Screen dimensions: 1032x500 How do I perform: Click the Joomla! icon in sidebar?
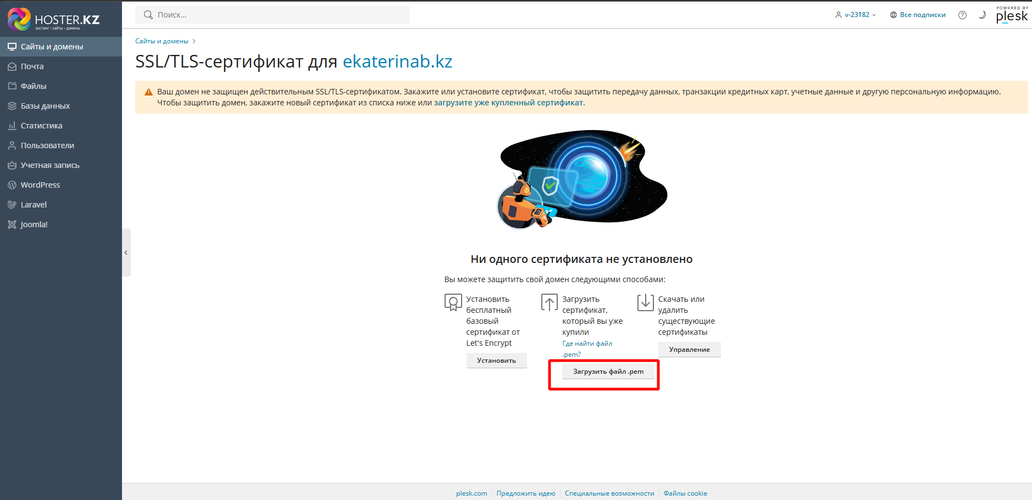coord(12,224)
